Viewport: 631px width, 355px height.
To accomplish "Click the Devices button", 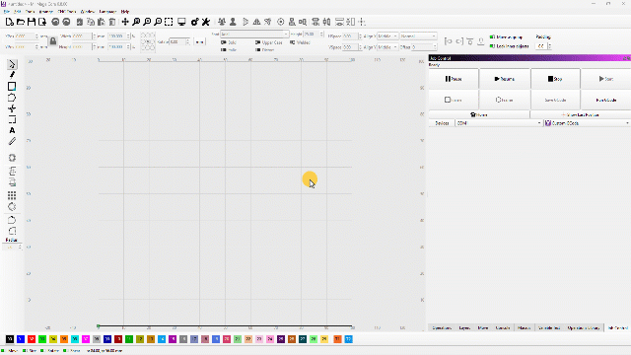I will pyautogui.click(x=442, y=123).
